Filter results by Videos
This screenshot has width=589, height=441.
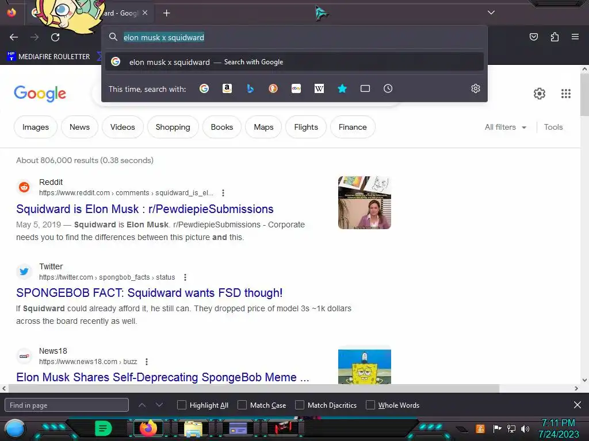tap(123, 127)
